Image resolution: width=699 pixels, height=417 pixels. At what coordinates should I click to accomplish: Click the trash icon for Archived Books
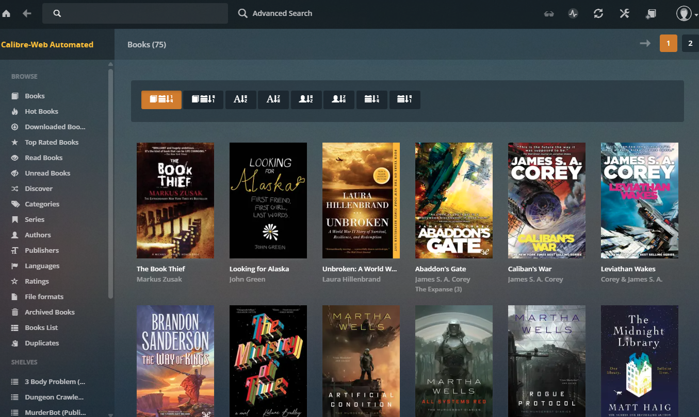(15, 312)
